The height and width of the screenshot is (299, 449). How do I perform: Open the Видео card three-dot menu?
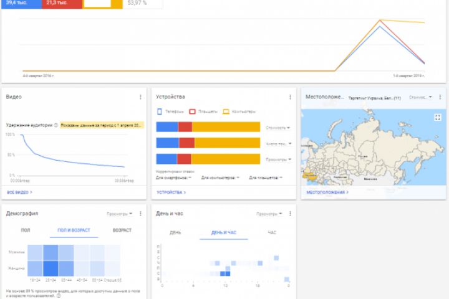pos(140,97)
